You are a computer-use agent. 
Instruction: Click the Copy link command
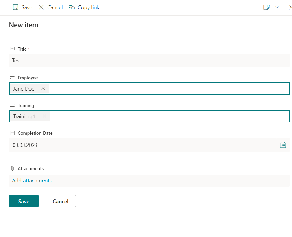pyautogui.click(x=84, y=7)
